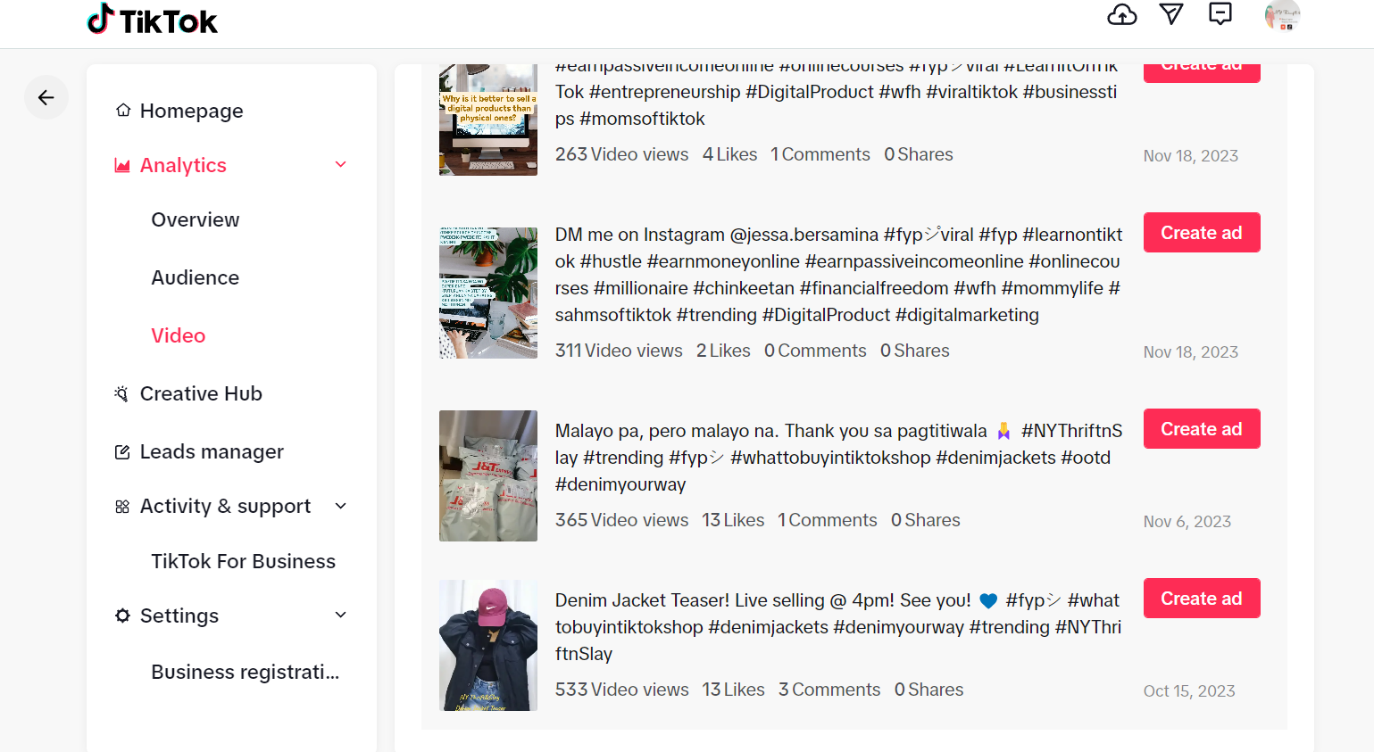The height and width of the screenshot is (752, 1374).
Task: Create ad for the Denim Jacket Teaser video
Action: 1202,599
